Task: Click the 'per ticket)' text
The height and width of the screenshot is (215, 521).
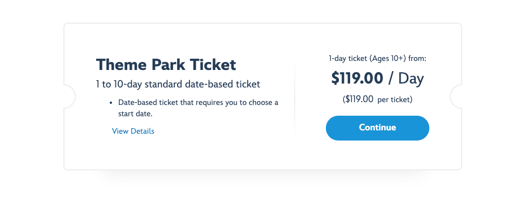Action: click(395, 99)
